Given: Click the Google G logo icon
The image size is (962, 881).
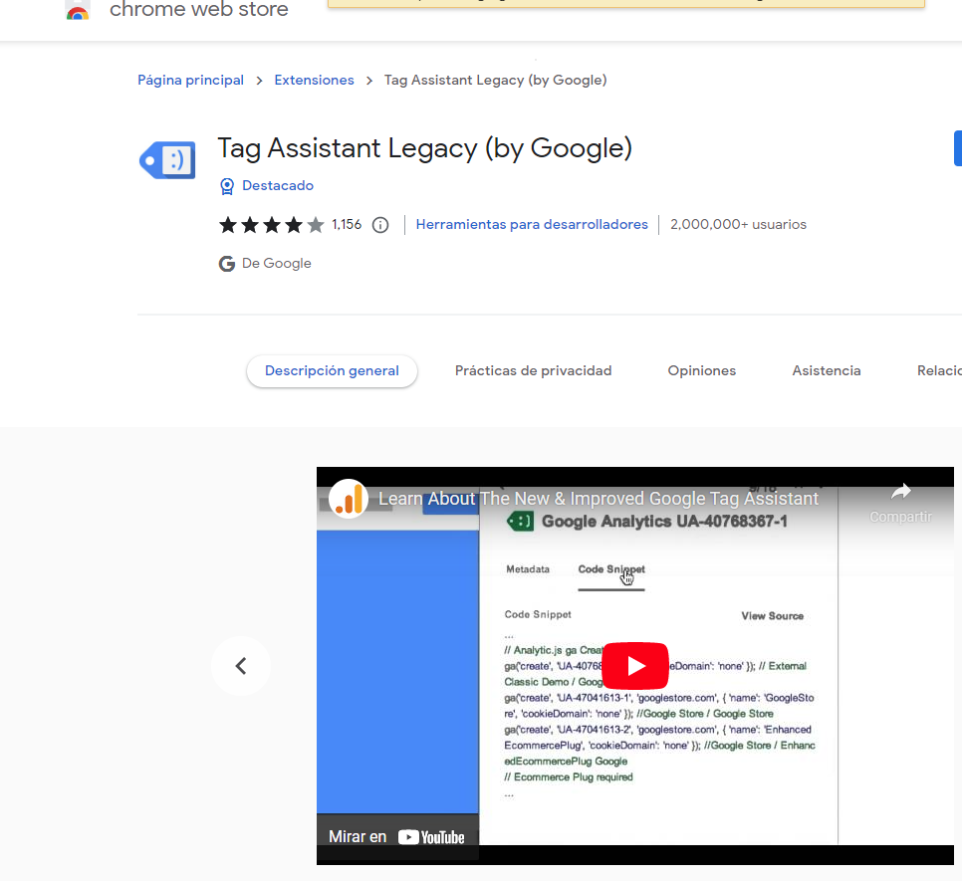Looking at the screenshot, I should [227, 264].
